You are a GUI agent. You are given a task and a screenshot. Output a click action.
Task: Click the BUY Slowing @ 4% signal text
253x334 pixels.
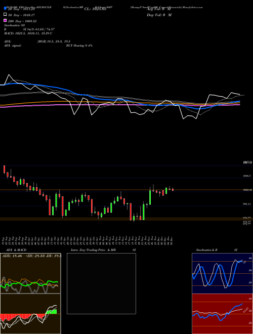(x=79, y=46)
